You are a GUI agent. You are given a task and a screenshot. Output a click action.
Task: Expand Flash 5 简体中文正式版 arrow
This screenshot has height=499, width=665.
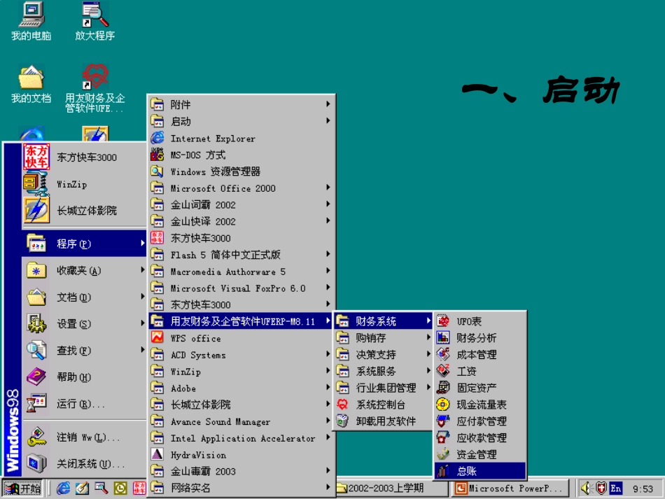coord(328,254)
